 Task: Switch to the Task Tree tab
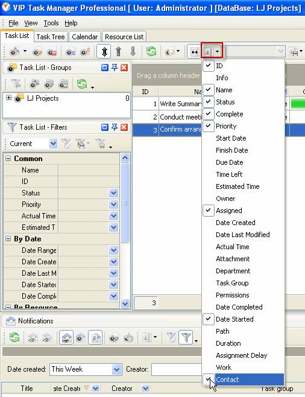pyautogui.click(x=51, y=37)
